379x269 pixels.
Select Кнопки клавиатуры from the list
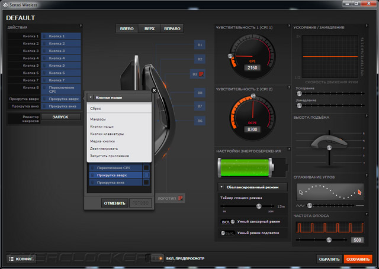[x=107, y=134]
